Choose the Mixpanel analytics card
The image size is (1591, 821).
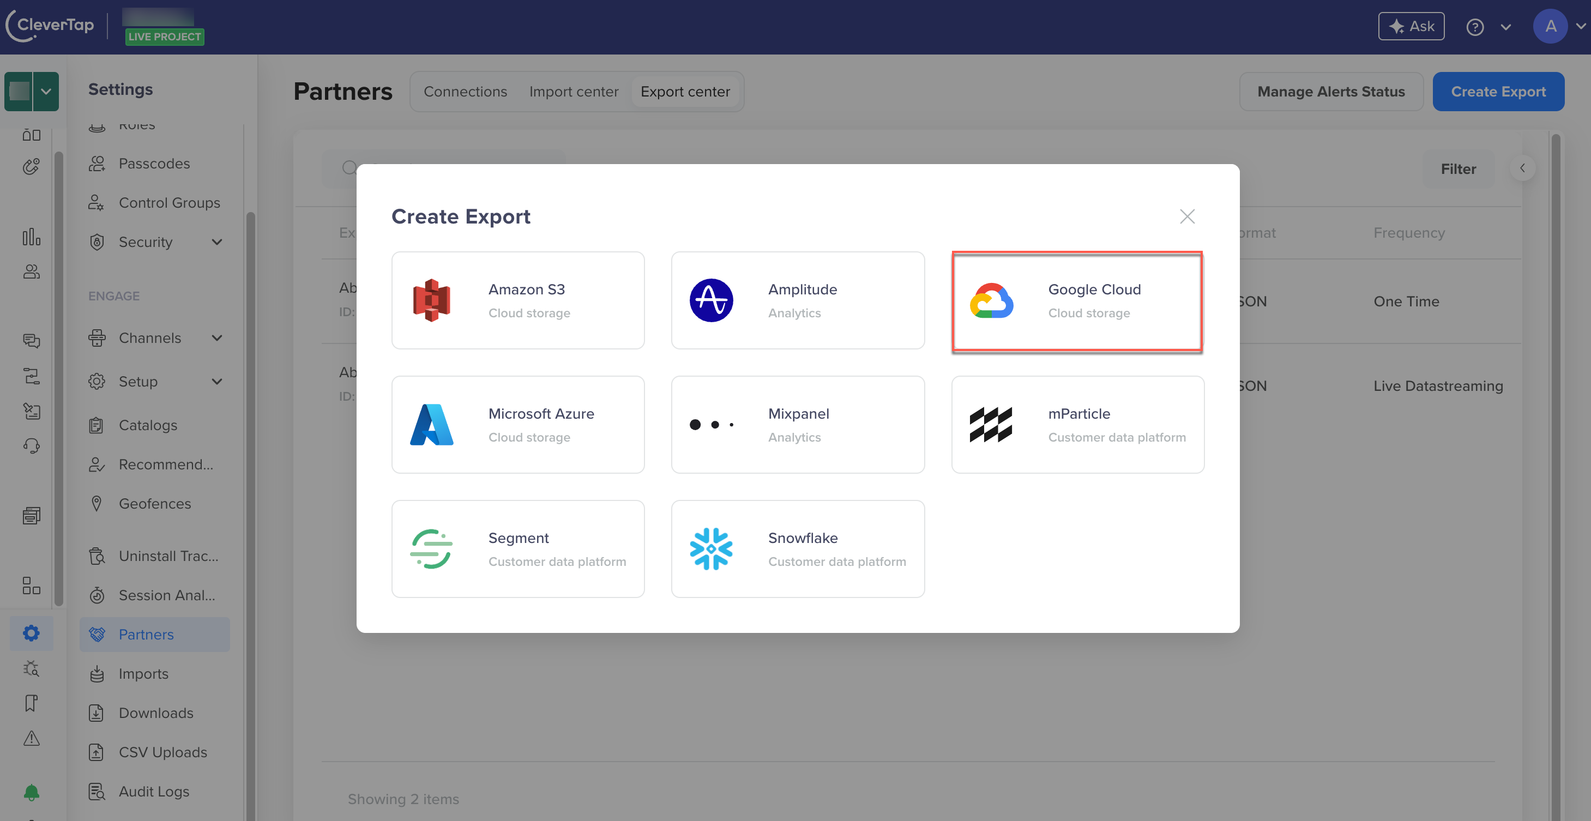click(797, 424)
